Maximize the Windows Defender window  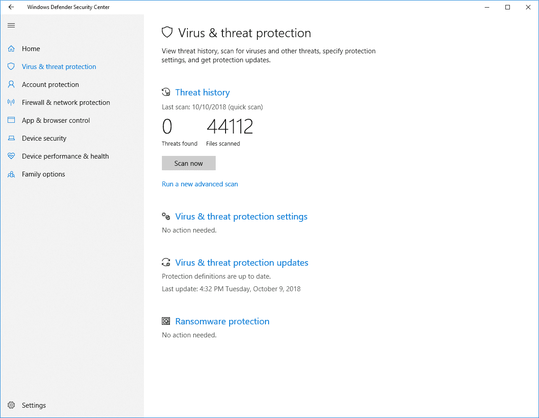(508, 7)
